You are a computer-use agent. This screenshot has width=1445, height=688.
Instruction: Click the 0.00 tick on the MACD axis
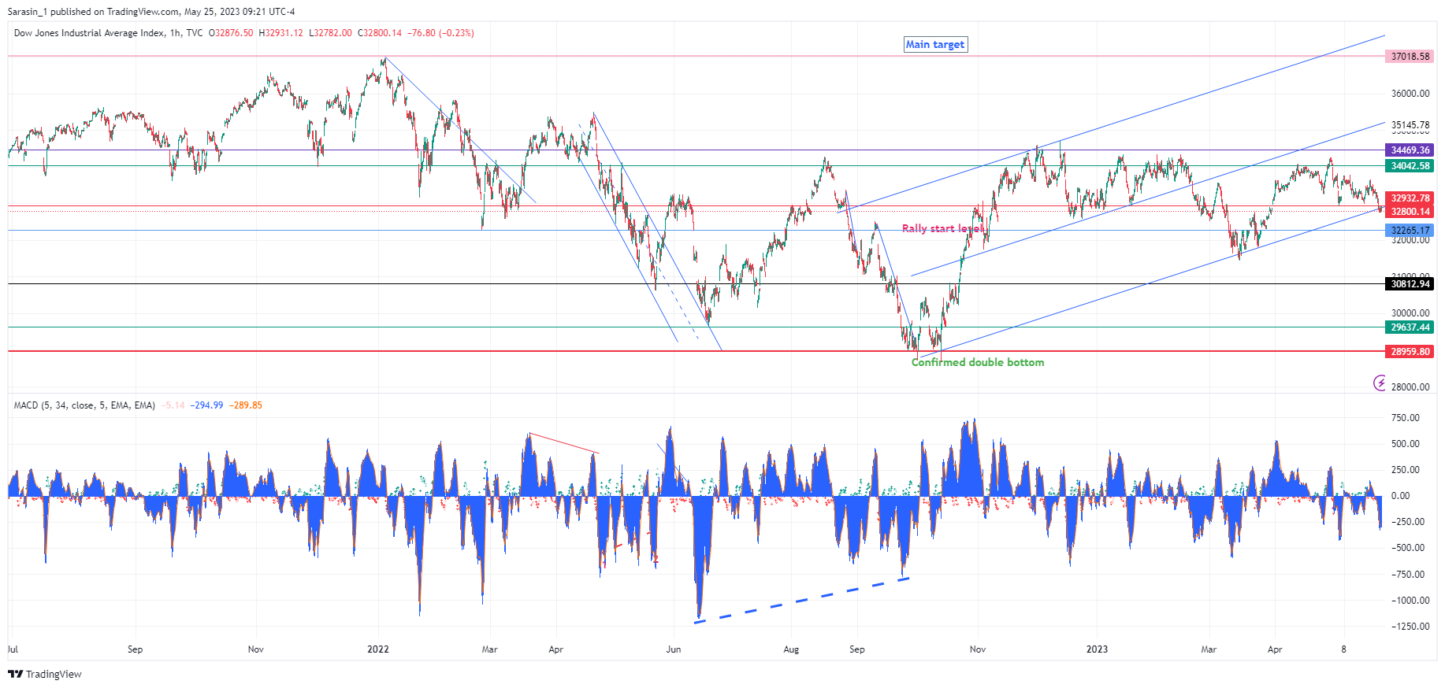1401,496
